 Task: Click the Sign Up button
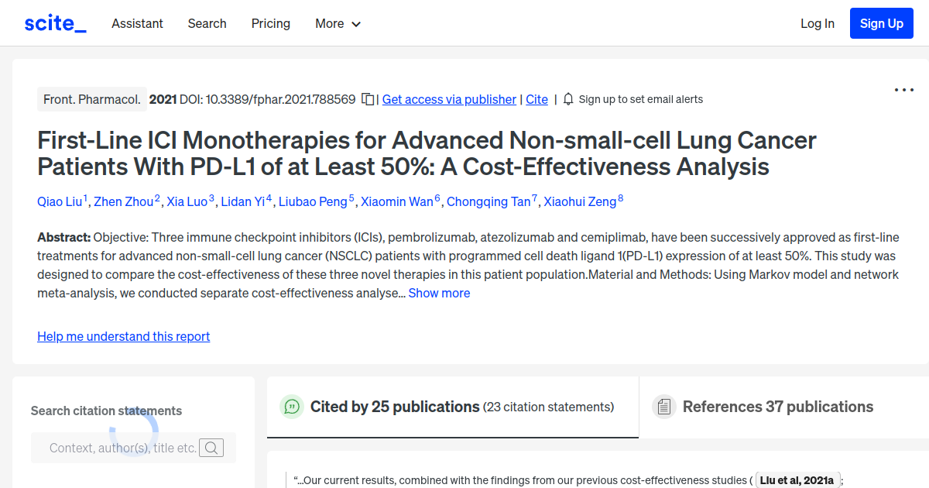881,22
